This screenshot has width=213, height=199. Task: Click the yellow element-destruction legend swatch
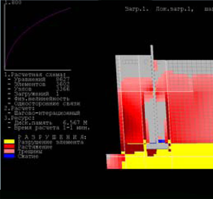pos(9,142)
